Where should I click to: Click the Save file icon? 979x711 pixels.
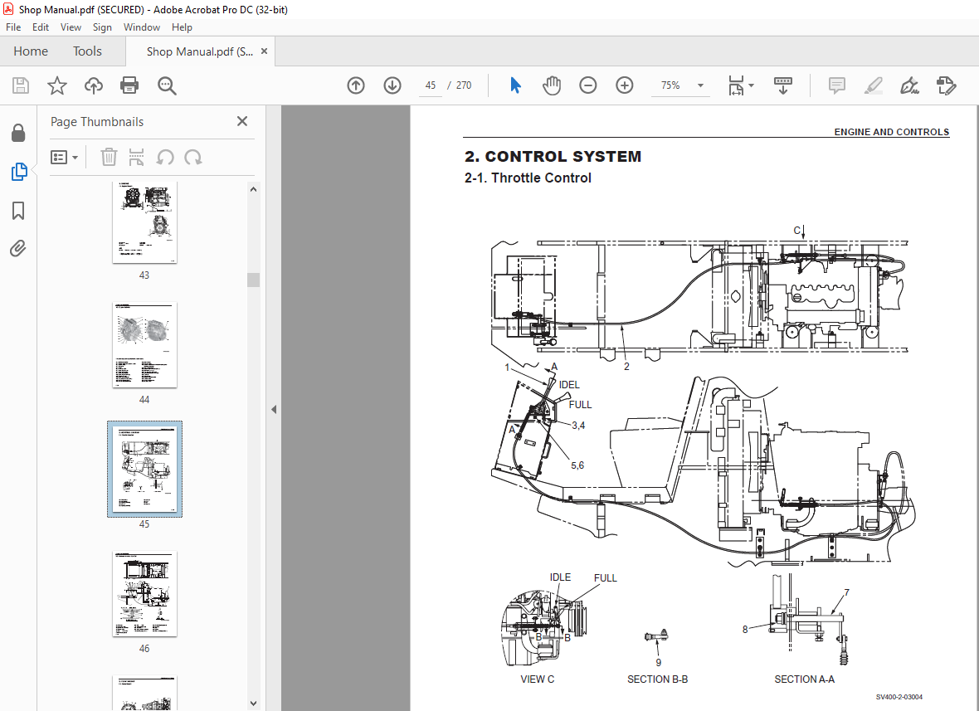click(21, 85)
